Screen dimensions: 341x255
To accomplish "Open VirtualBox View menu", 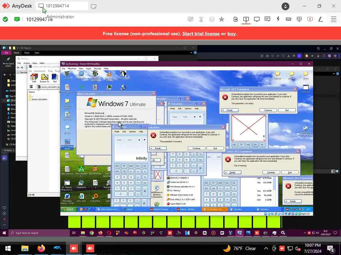I will point(81,68).
